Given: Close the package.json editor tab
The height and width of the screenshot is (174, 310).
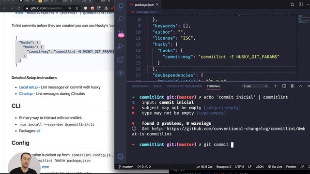Looking at the screenshot, I should click(x=157, y=4).
